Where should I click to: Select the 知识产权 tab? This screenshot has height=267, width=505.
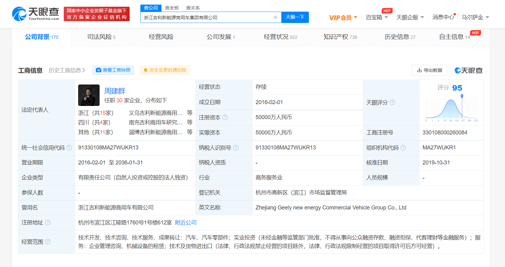point(340,37)
